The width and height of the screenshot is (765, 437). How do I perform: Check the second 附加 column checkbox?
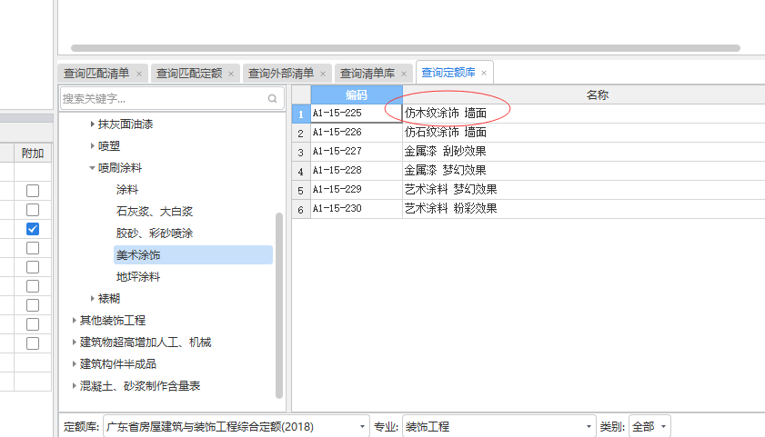33,210
